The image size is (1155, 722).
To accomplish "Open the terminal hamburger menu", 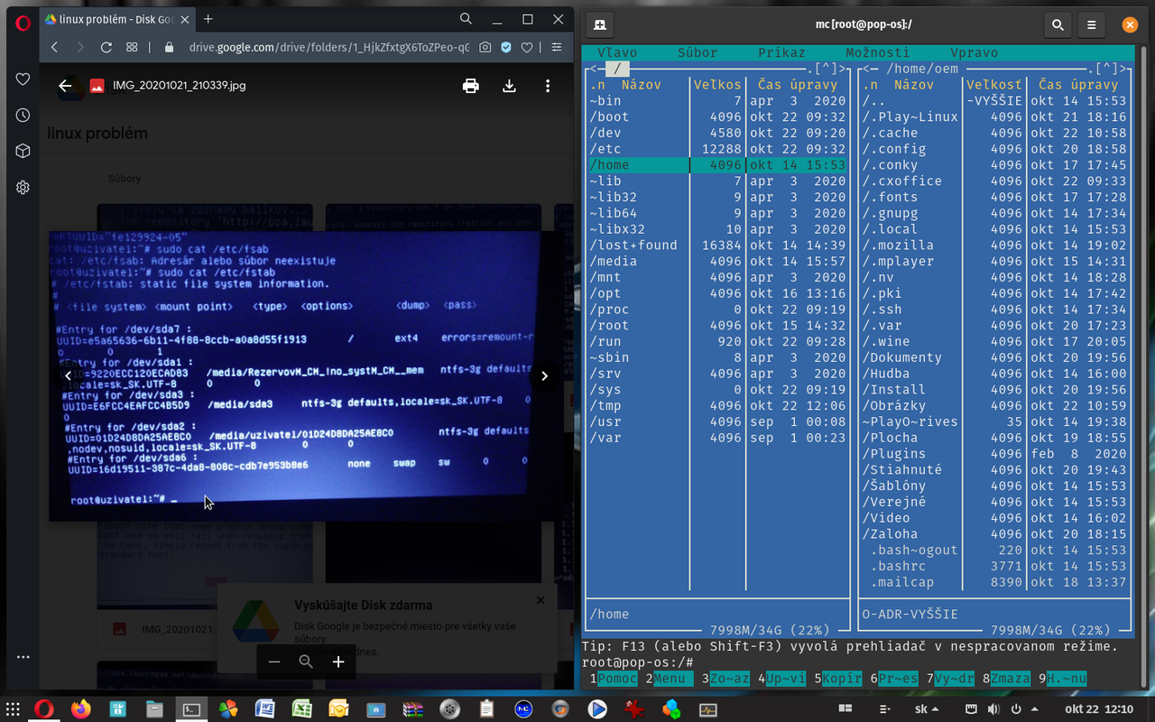I will click(x=1092, y=25).
